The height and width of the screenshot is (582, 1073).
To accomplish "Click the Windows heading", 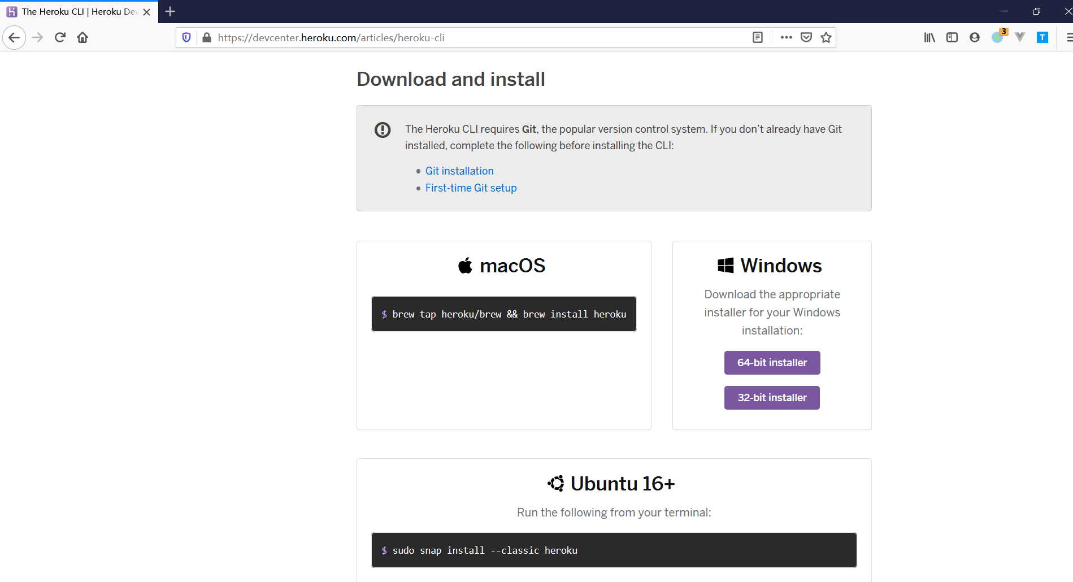I will (x=781, y=266).
